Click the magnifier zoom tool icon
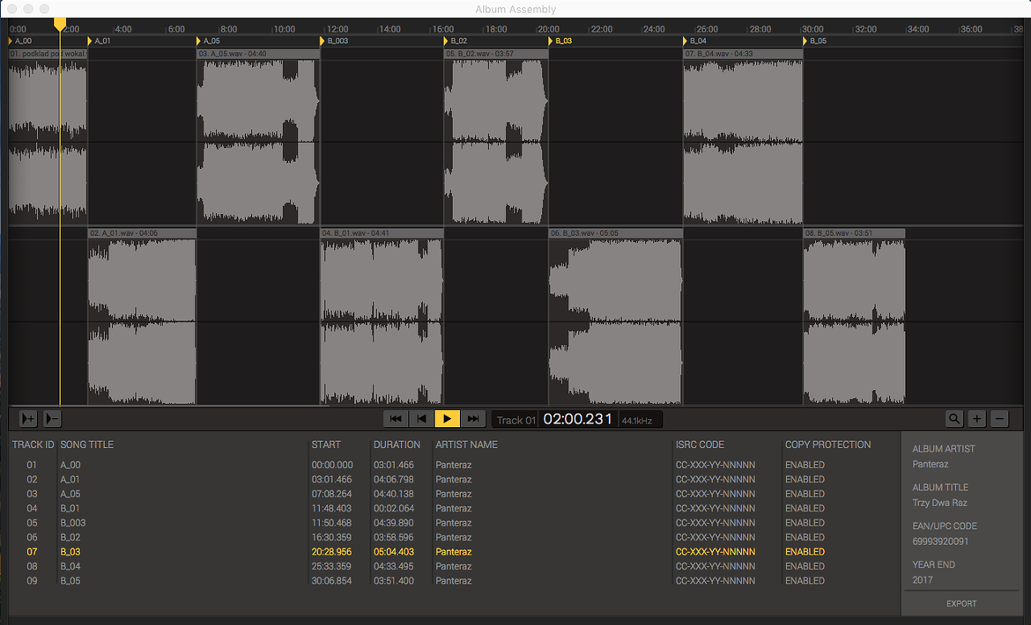 954,418
